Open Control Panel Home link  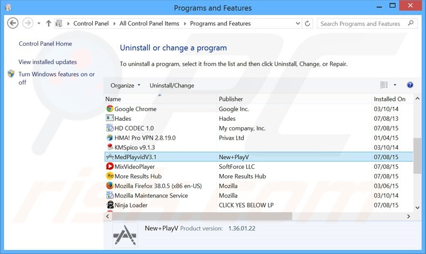45,44
